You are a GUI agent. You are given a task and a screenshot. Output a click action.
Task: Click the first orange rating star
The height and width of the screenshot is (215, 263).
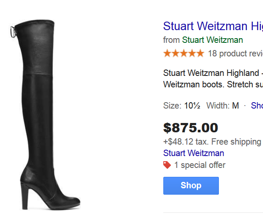pos(168,53)
